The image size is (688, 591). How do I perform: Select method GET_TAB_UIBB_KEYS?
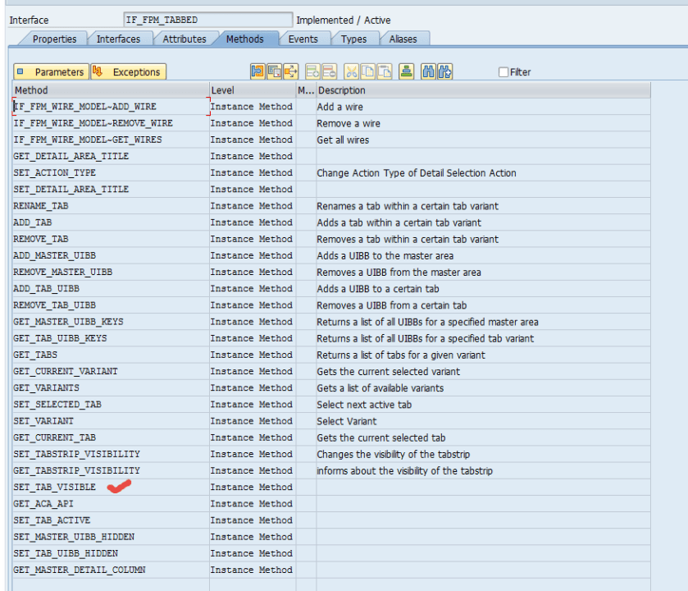coord(111,338)
